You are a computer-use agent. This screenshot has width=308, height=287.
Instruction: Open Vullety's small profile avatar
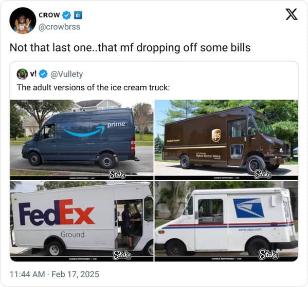pyautogui.click(x=22, y=74)
